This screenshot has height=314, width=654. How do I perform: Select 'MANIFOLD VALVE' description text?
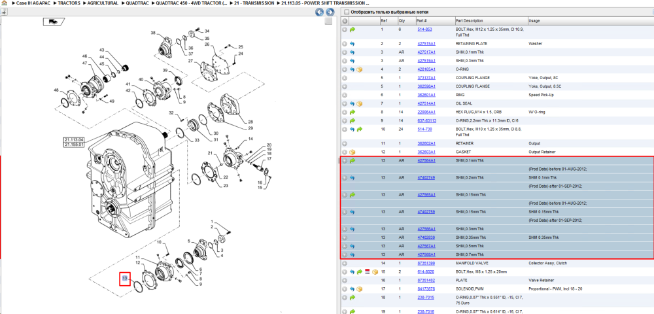pos(471,263)
